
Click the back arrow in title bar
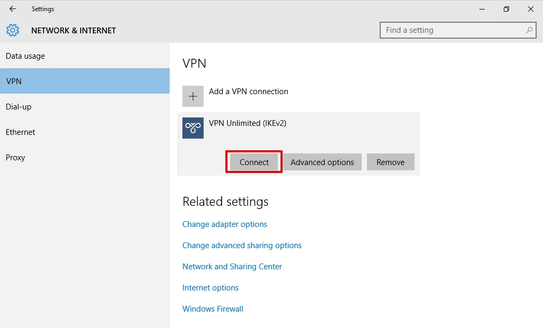click(x=13, y=9)
